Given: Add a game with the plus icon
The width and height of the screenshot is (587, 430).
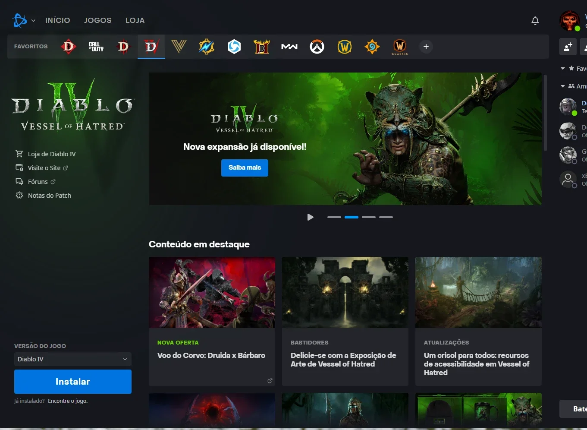Looking at the screenshot, I should (x=426, y=47).
